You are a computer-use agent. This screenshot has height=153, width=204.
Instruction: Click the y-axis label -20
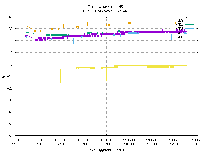(10, 88)
